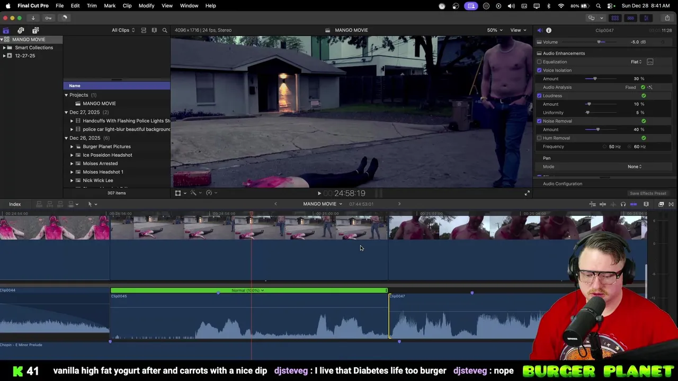
Task: Open the viewer View options dropdown
Action: (518, 30)
